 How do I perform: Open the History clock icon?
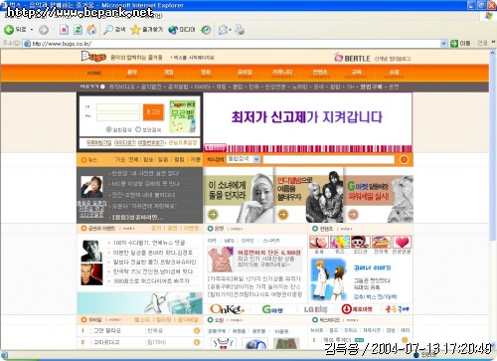[206, 30]
